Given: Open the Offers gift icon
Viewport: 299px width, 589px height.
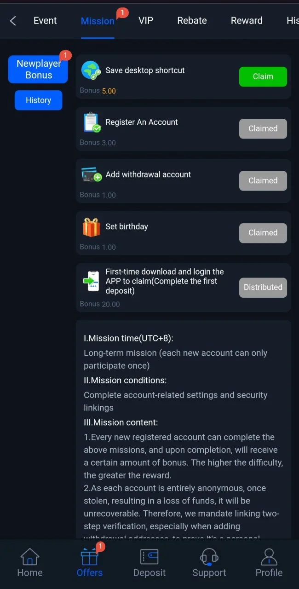Looking at the screenshot, I should coord(90,556).
